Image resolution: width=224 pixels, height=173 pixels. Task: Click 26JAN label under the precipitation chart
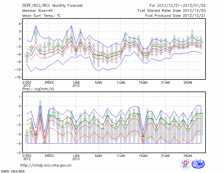click(188, 155)
